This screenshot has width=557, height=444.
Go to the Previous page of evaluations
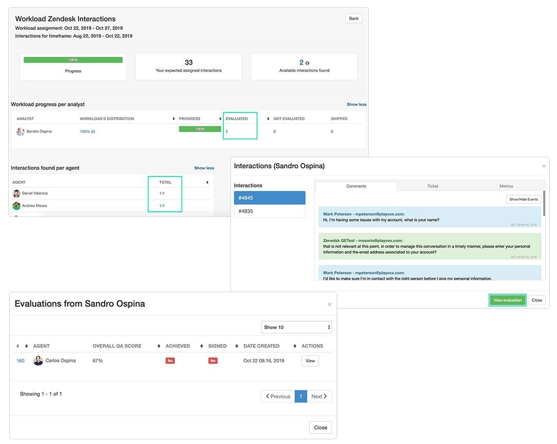[x=278, y=397]
